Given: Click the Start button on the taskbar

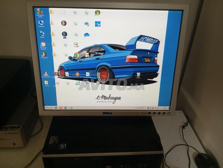Looking at the screenshot, I should (x=49, y=107).
